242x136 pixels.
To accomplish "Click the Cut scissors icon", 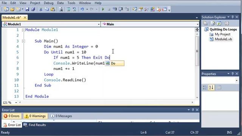I will pos(41,9).
